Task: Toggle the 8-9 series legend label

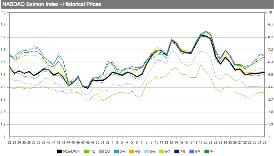Action: [197, 151]
